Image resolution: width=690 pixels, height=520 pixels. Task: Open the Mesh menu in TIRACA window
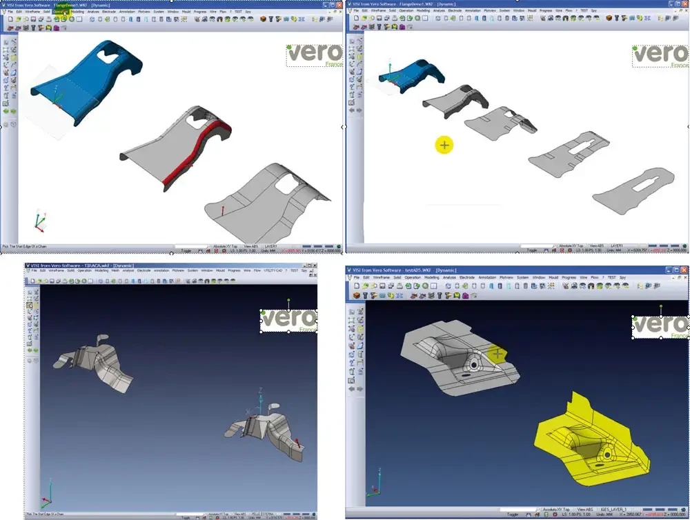(115, 270)
